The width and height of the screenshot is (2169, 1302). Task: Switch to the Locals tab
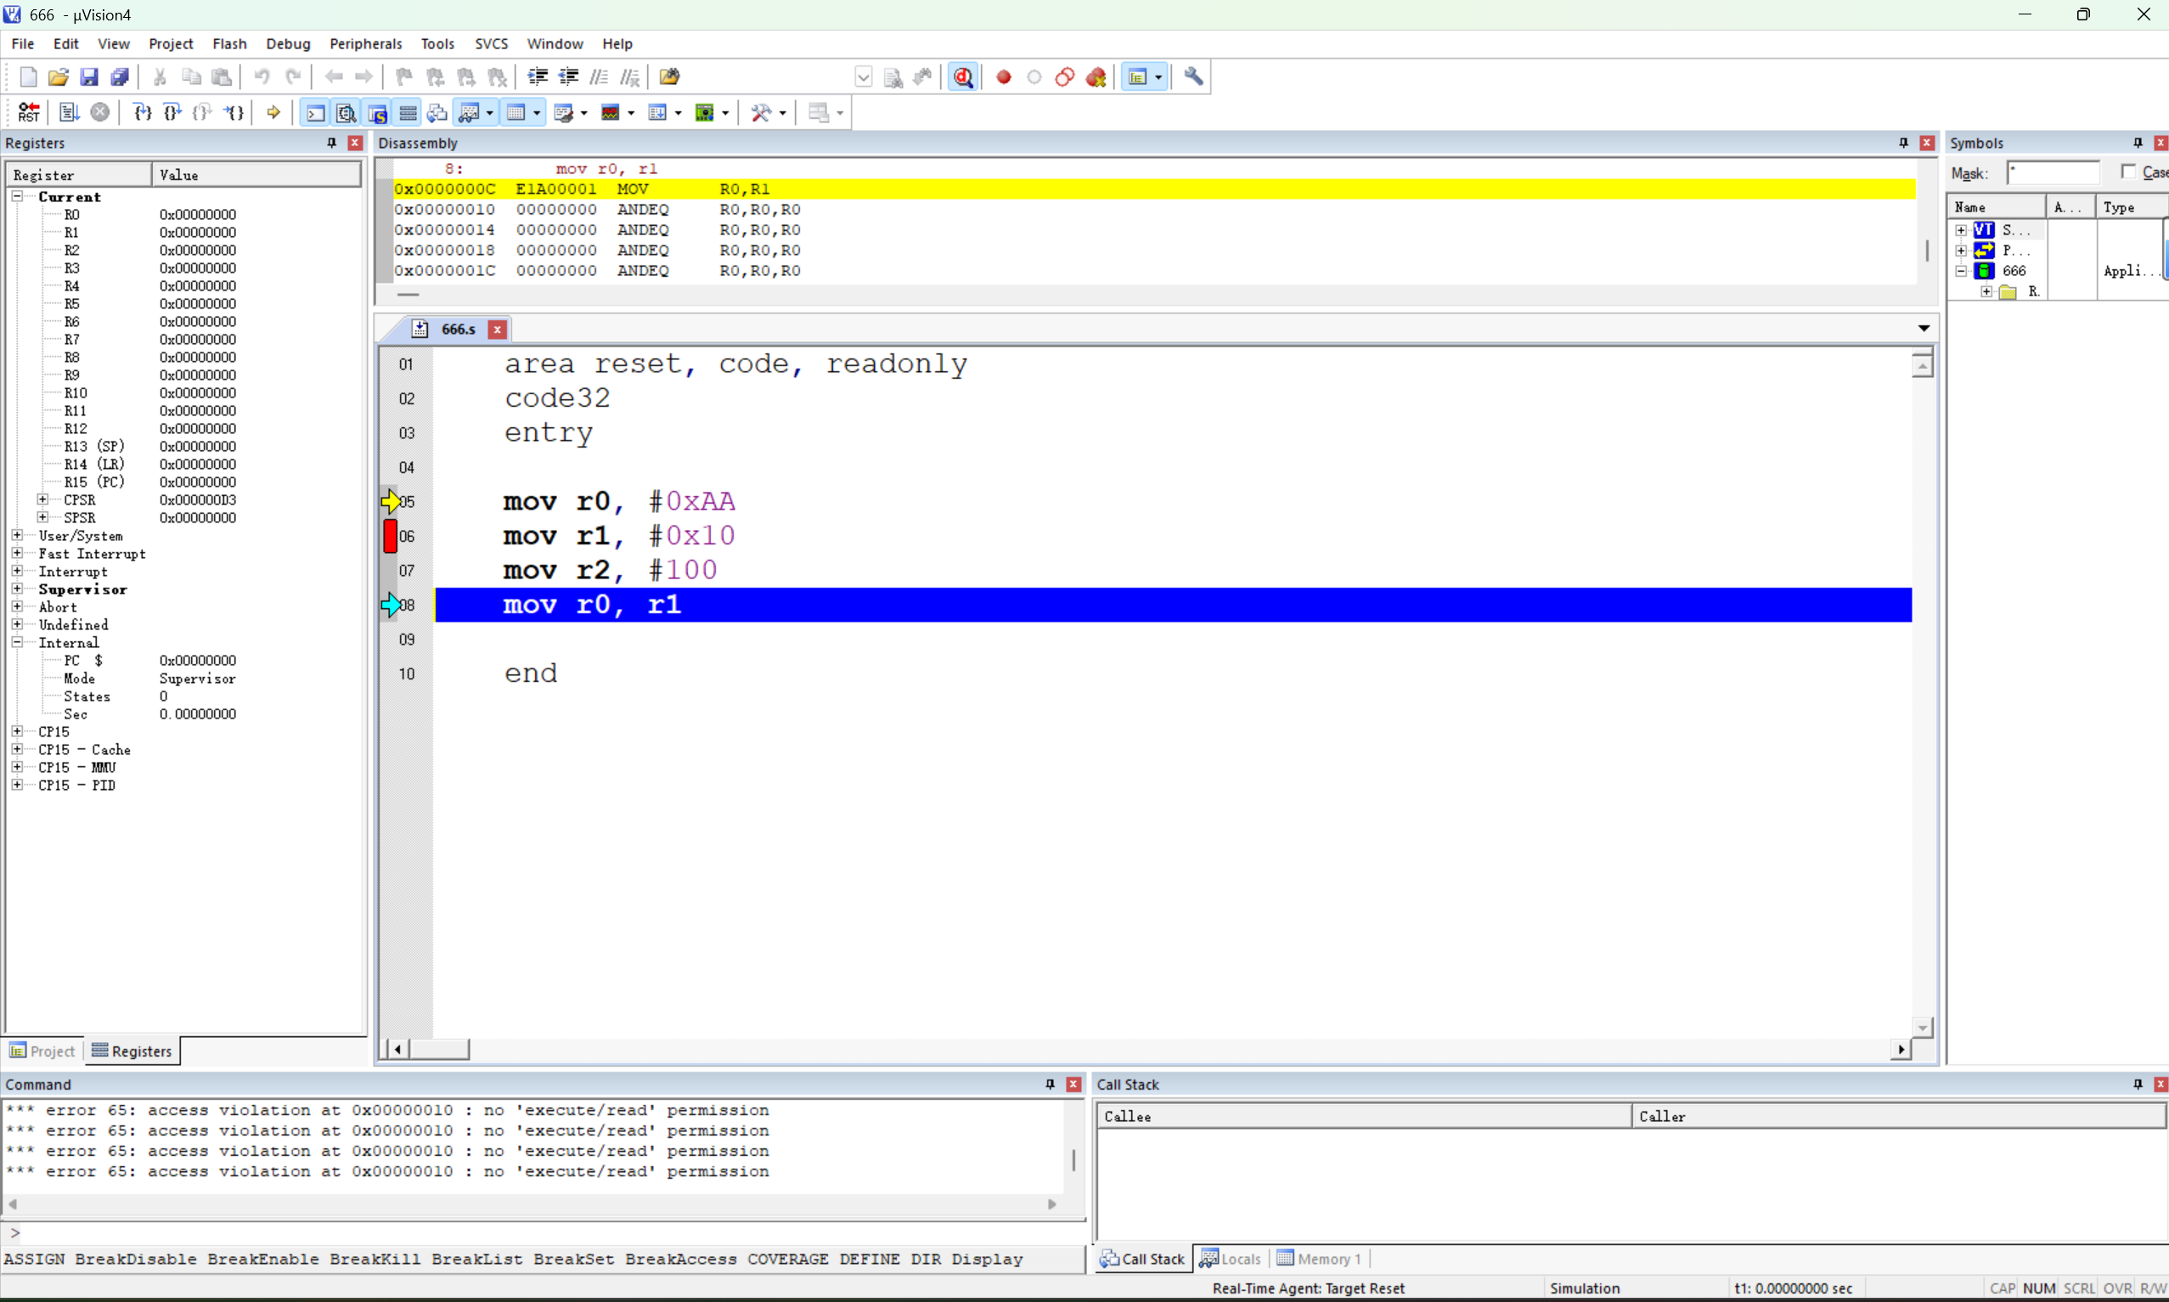tap(1230, 1258)
